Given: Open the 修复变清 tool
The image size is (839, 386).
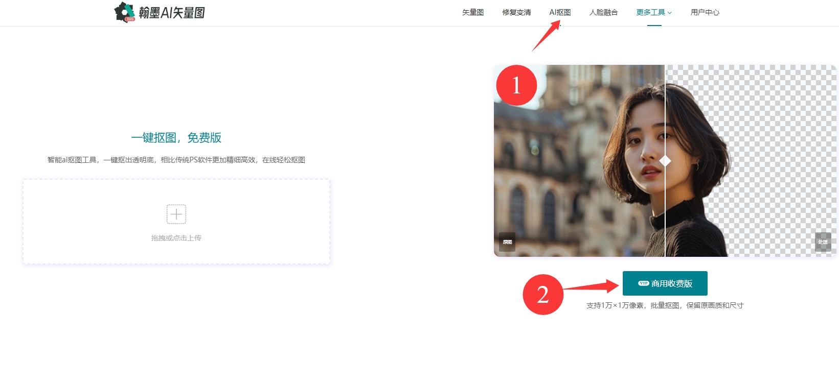Looking at the screenshot, I should pos(516,12).
